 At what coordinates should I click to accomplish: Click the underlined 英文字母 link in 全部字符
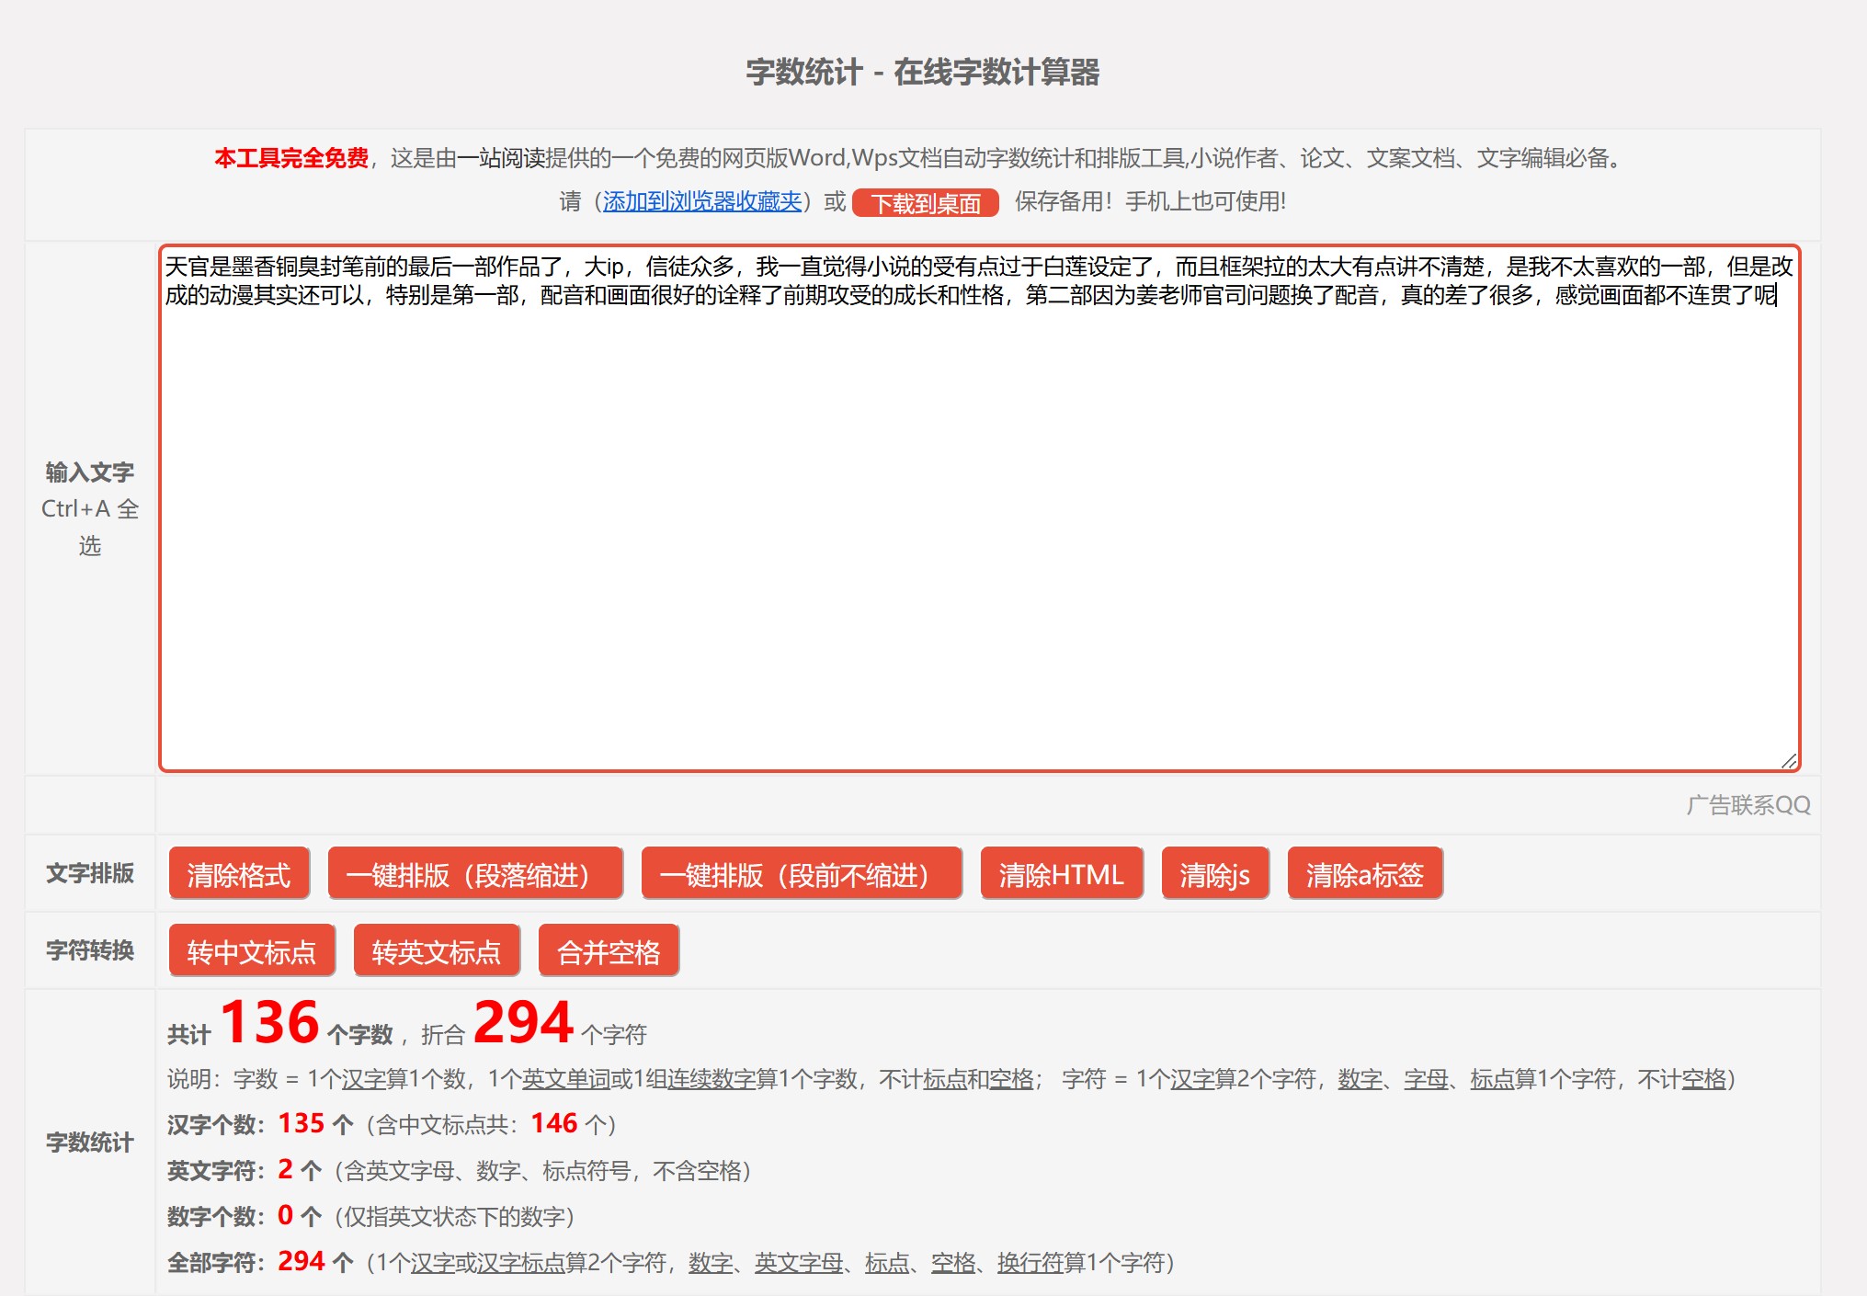click(x=799, y=1263)
